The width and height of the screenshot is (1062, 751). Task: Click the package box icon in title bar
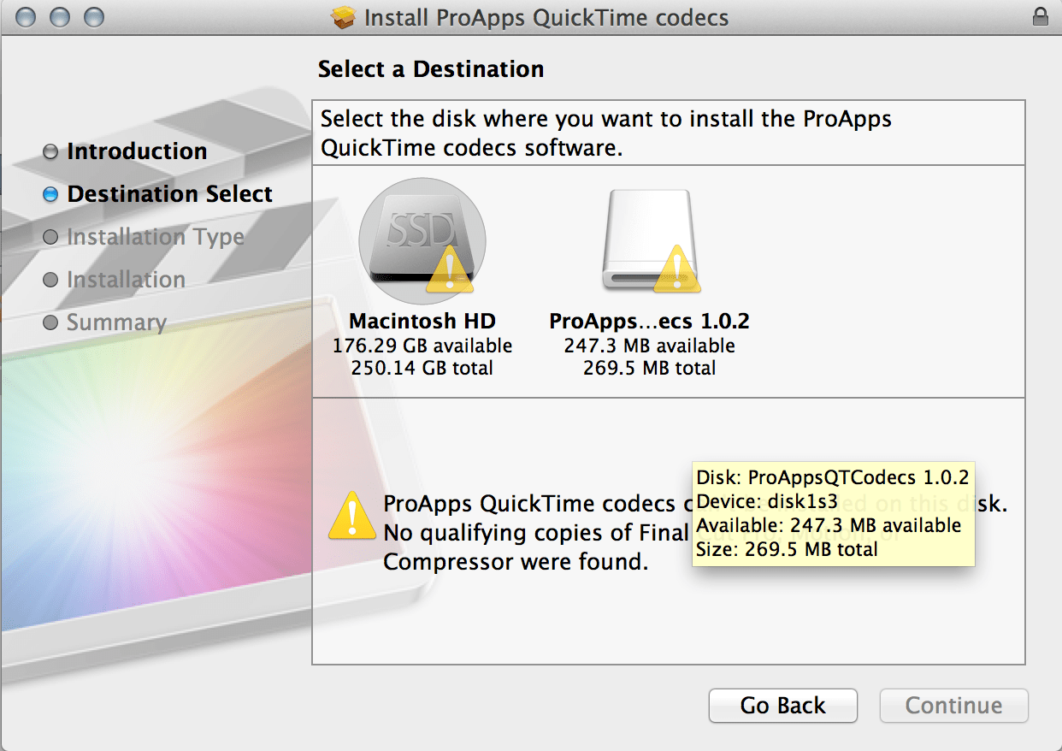(344, 17)
